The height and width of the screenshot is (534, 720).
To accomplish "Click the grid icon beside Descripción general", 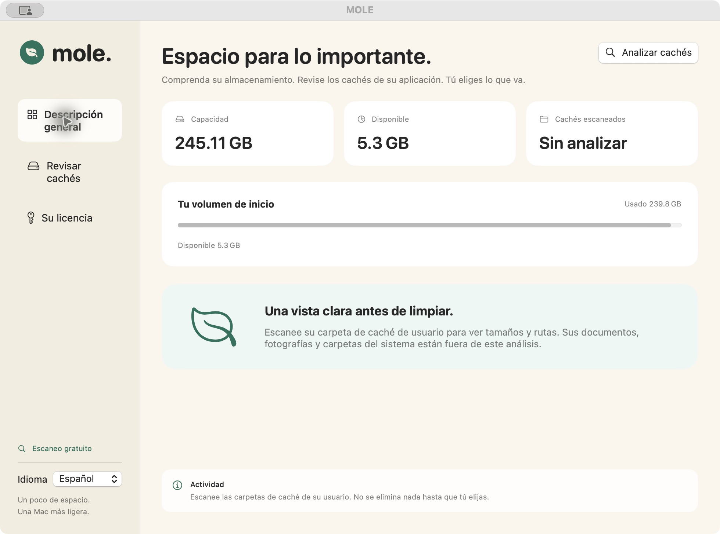I will pos(32,114).
